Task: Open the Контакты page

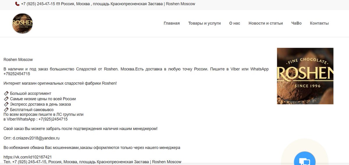Action: pos(319,23)
